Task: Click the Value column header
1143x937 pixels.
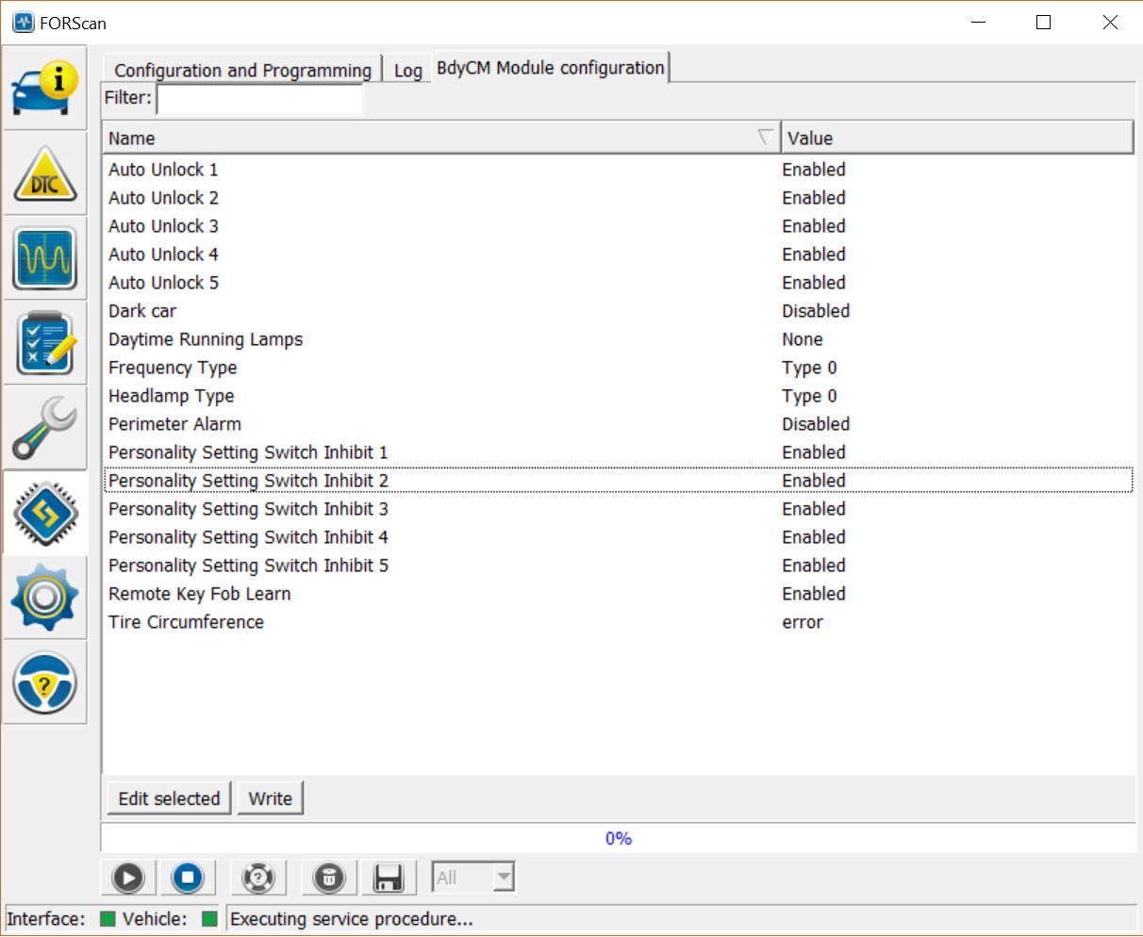Action: click(957, 138)
